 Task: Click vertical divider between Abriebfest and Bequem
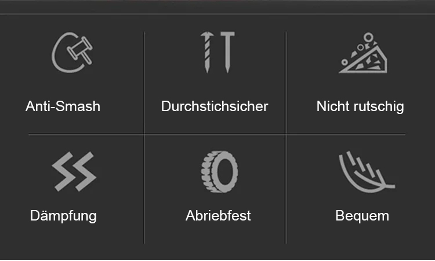286,189
